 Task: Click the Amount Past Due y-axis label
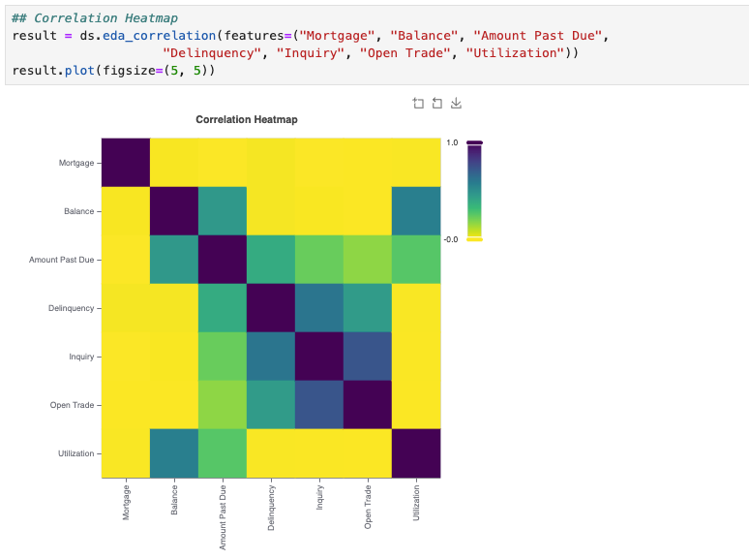pos(61,260)
